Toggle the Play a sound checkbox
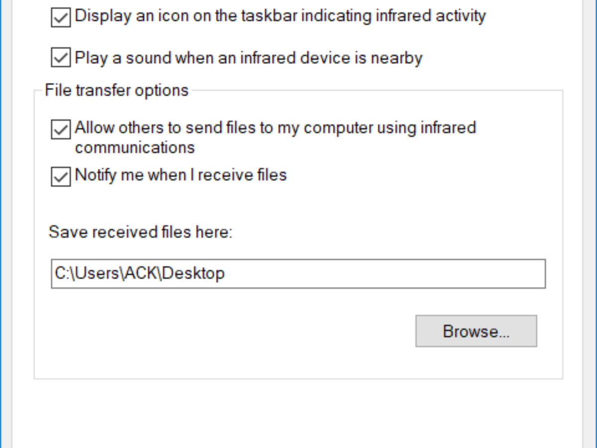 61,58
